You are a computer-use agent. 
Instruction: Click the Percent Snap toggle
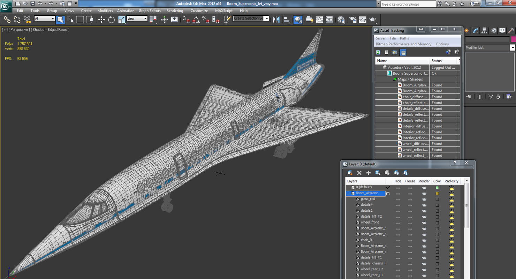206,20
